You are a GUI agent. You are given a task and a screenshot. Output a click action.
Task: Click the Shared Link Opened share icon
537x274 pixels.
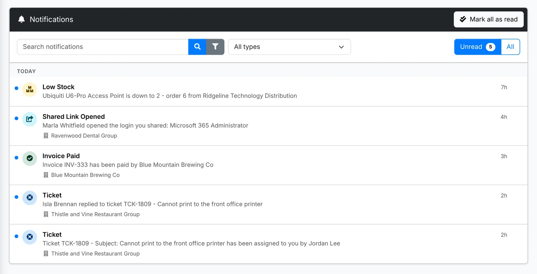click(30, 119)
